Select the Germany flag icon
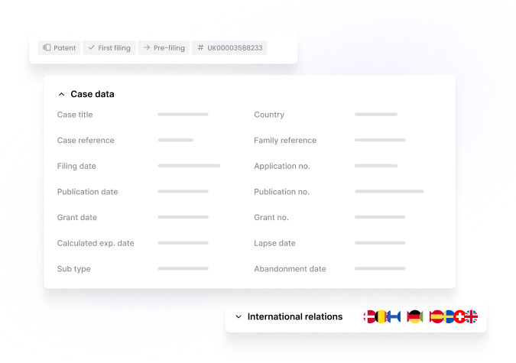This screenshot has width=516, height=363. 414,316
